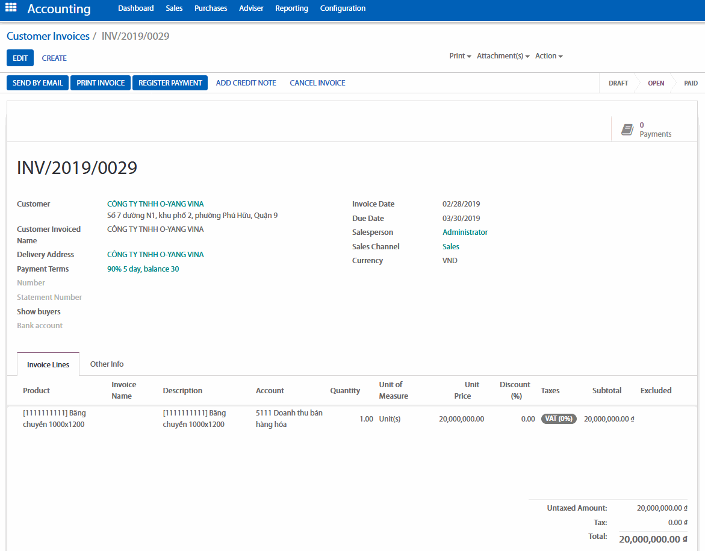705x551 pixels.
Task: Click the VAT (0%) tax tag
Action: (559, 419)
